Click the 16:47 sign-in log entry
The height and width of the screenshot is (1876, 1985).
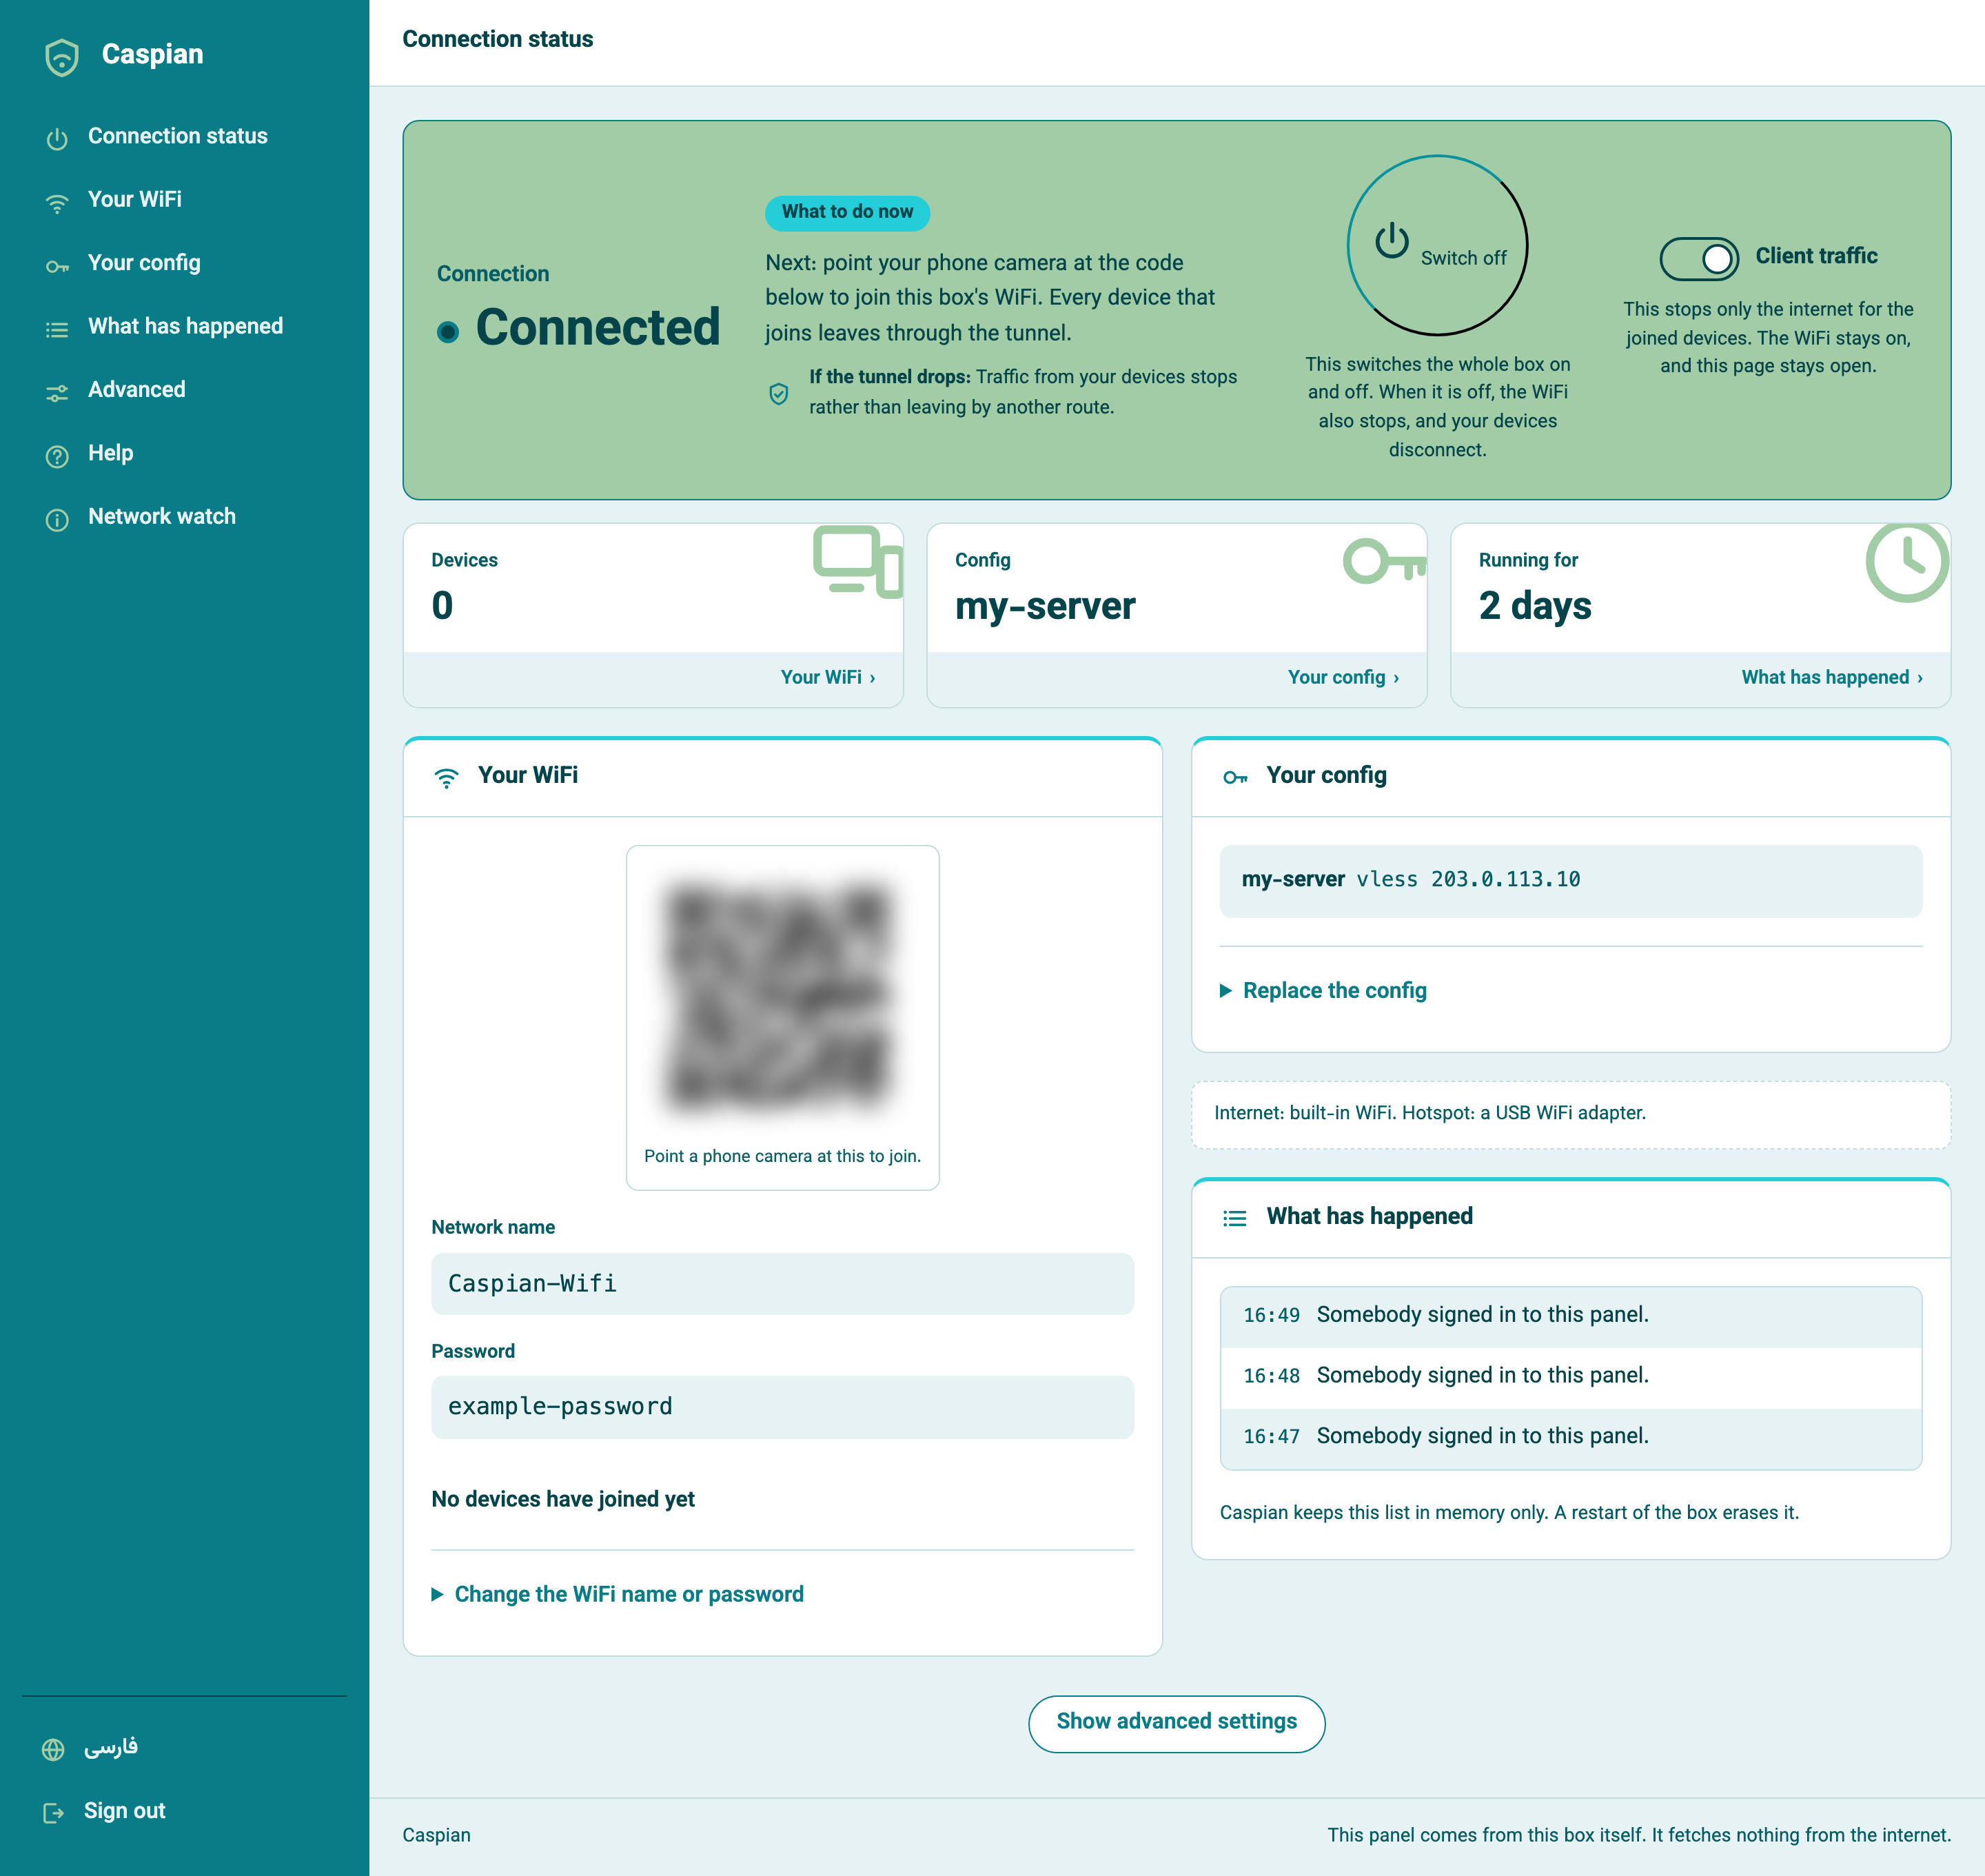tap(1570, 1439)
